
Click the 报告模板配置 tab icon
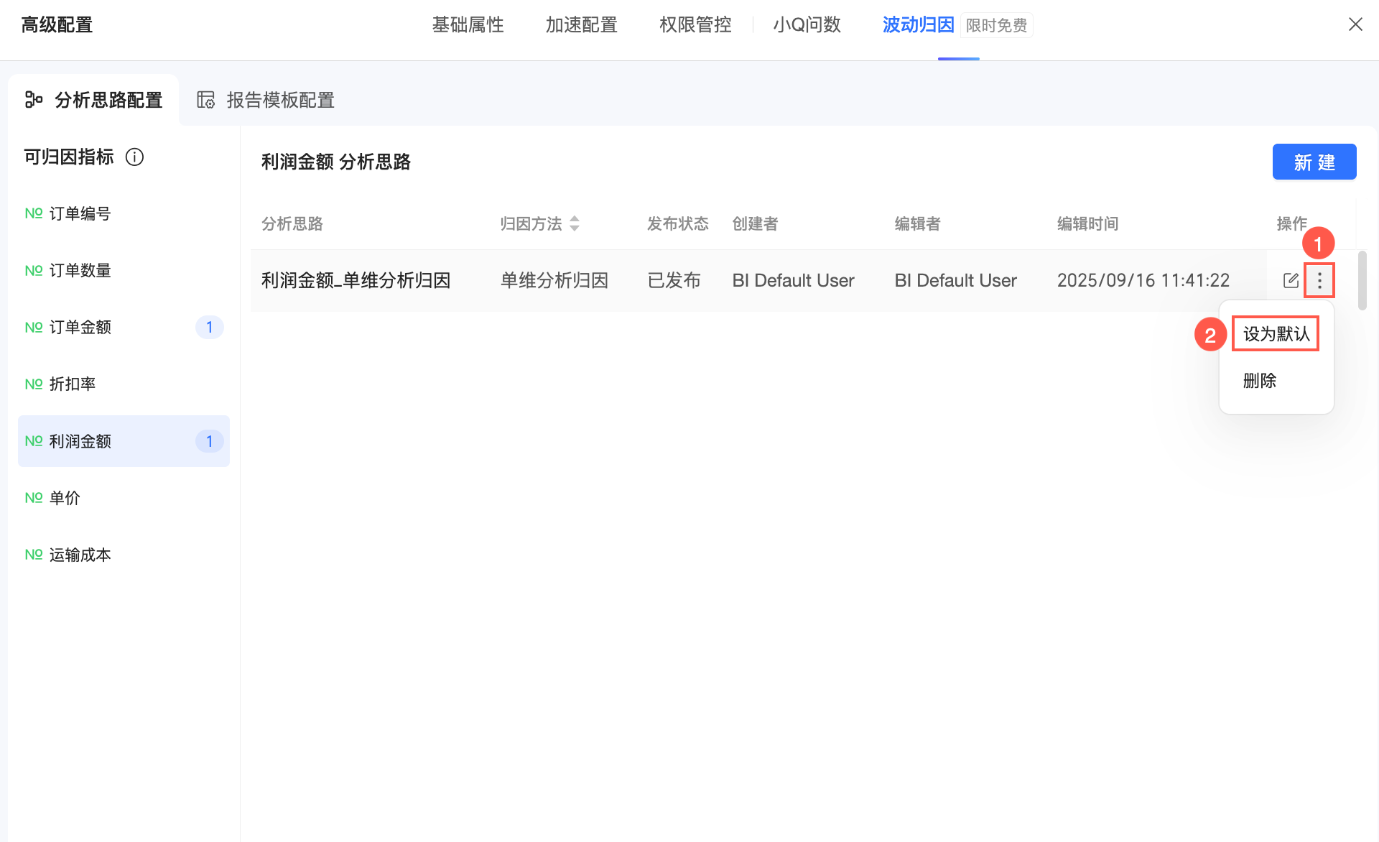point(206,100)
